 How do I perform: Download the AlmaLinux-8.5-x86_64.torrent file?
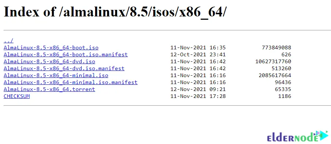pyautogui.click(x=49, y=90)
